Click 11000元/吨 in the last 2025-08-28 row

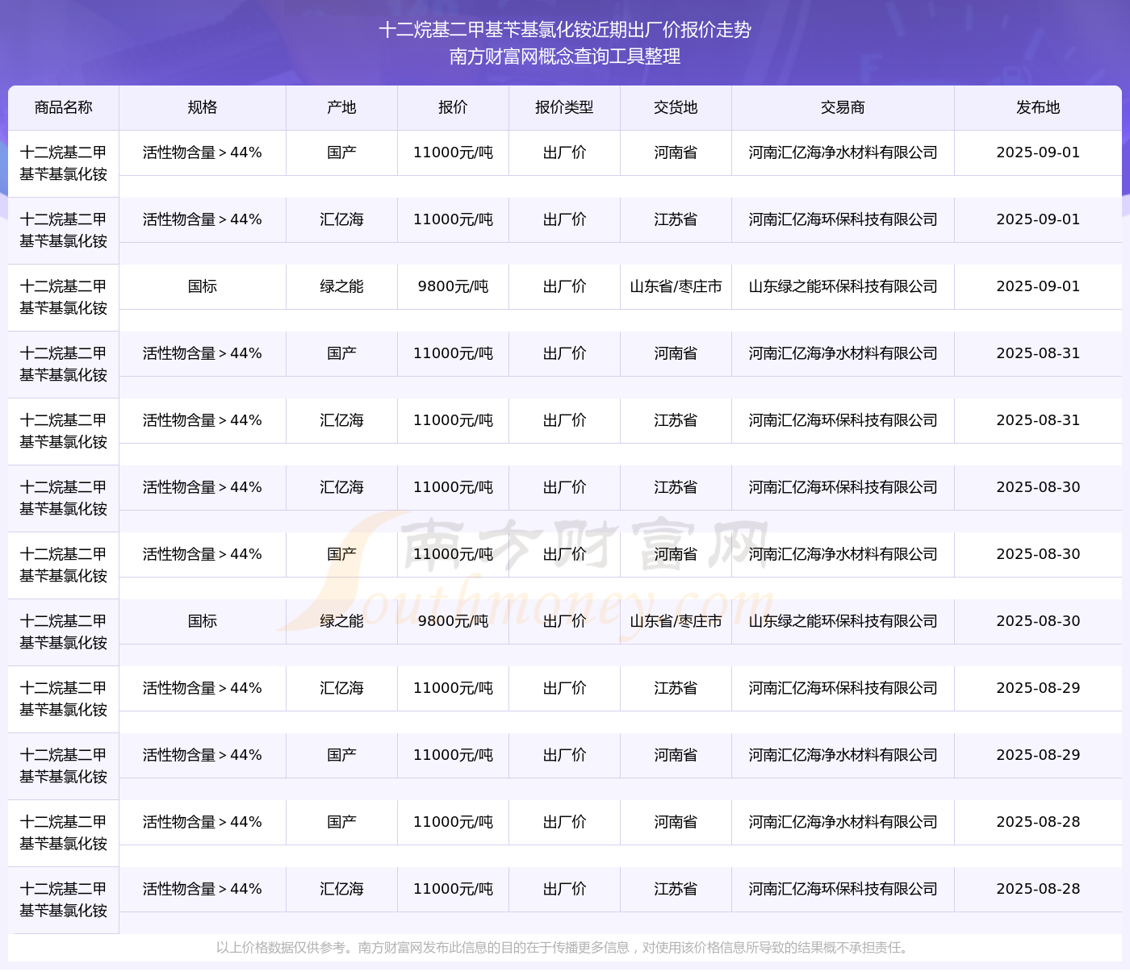pos(453,889)
